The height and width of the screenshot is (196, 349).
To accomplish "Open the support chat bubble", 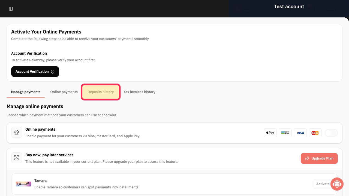I will pos(337,184).
